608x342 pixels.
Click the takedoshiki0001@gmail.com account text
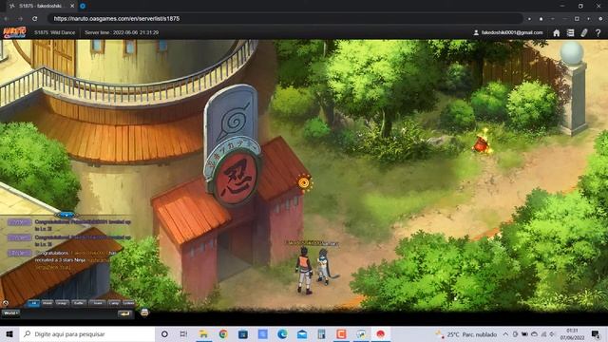pos(512,33)
